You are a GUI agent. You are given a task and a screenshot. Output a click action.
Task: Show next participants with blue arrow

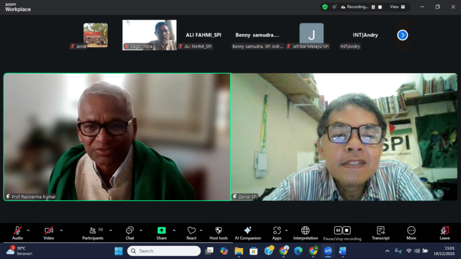coord(403,35)
